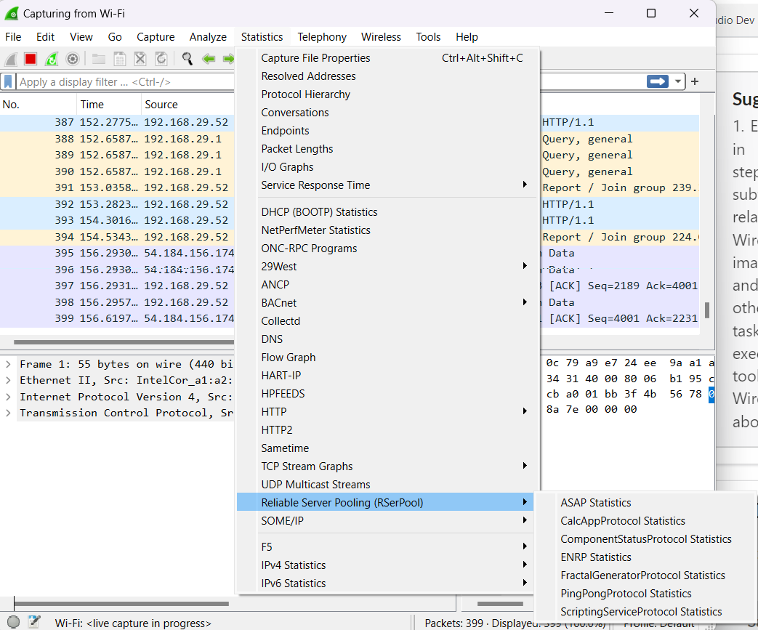Go back with the green left arrow
The image size is (758, 630).
tap(209, 59)
